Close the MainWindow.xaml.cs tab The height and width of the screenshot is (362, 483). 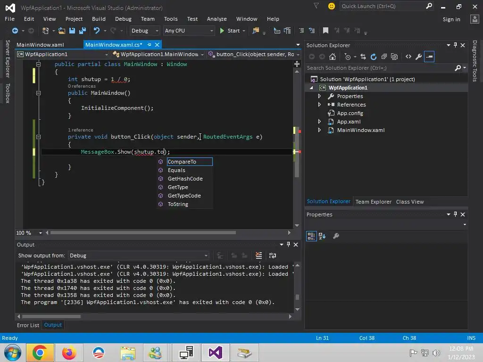(157, 45)
